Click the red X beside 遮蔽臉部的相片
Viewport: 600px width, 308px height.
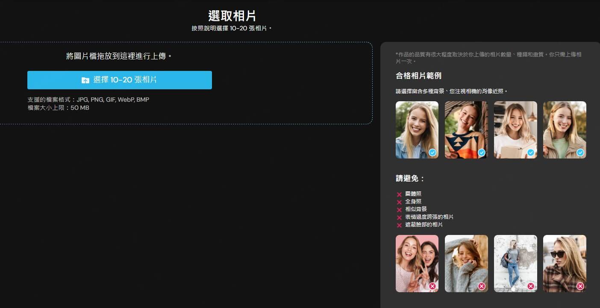(x=399, y=225)
